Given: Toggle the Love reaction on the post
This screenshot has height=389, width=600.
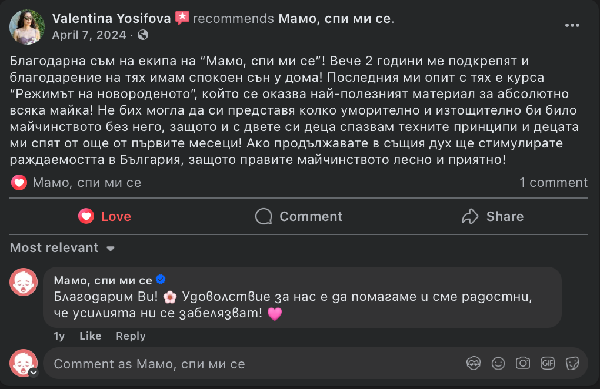Looking at the screenshot, I should point(105,216).
